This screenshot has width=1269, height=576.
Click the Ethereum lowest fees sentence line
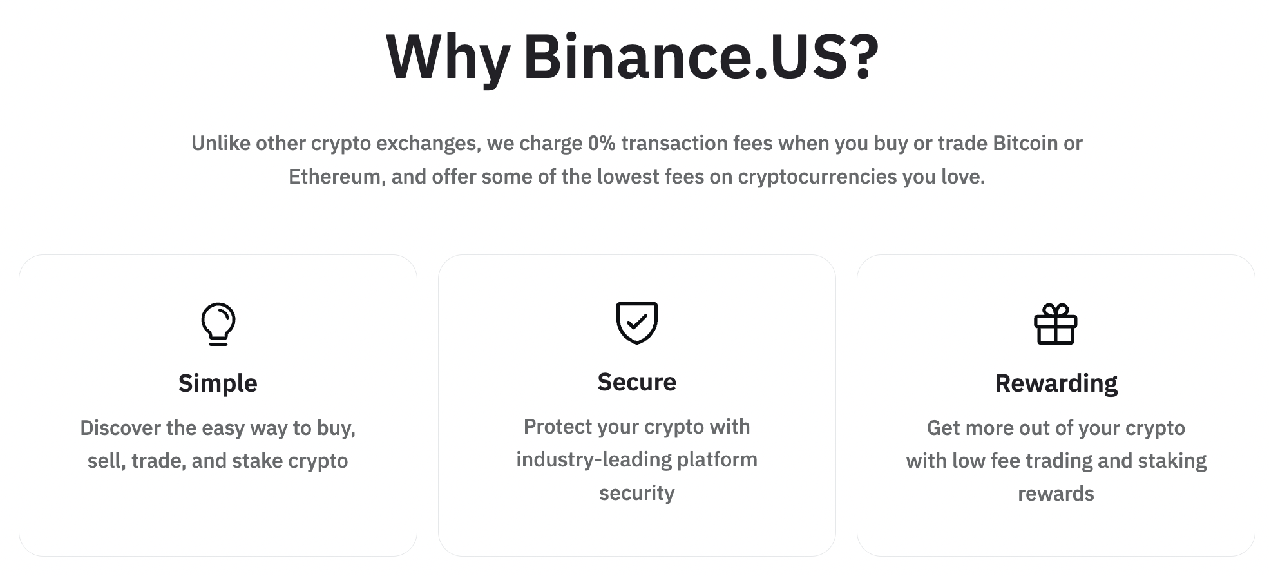[637, 177]
